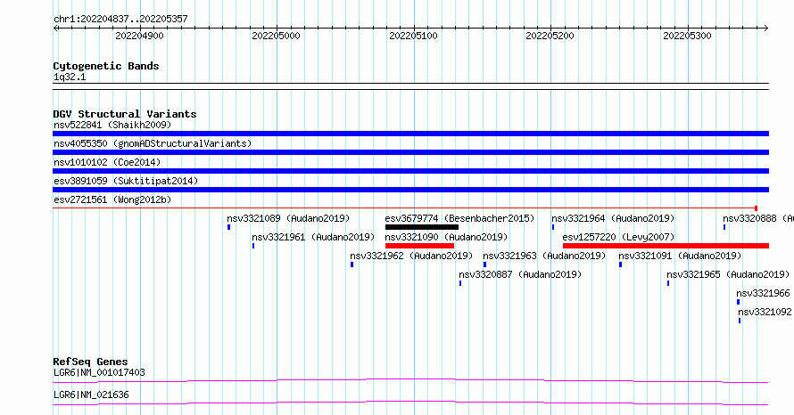Open the LGR6|NM_001017403 gene label
Viewport: 794px width, 415px height.
(x=99, y=372)
